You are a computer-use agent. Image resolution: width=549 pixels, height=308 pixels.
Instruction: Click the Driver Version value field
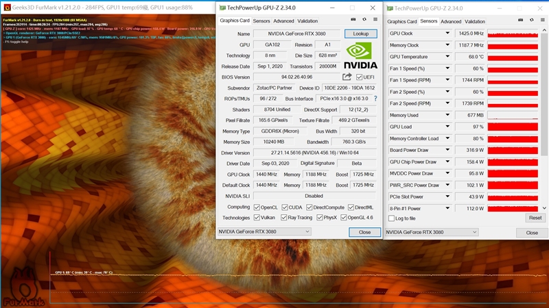point(314,153)
